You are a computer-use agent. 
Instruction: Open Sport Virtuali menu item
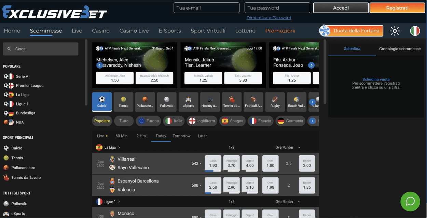pos(208,31)
